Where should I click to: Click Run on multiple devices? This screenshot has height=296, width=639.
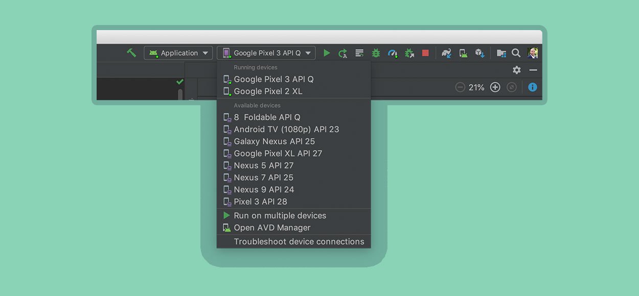294,215
